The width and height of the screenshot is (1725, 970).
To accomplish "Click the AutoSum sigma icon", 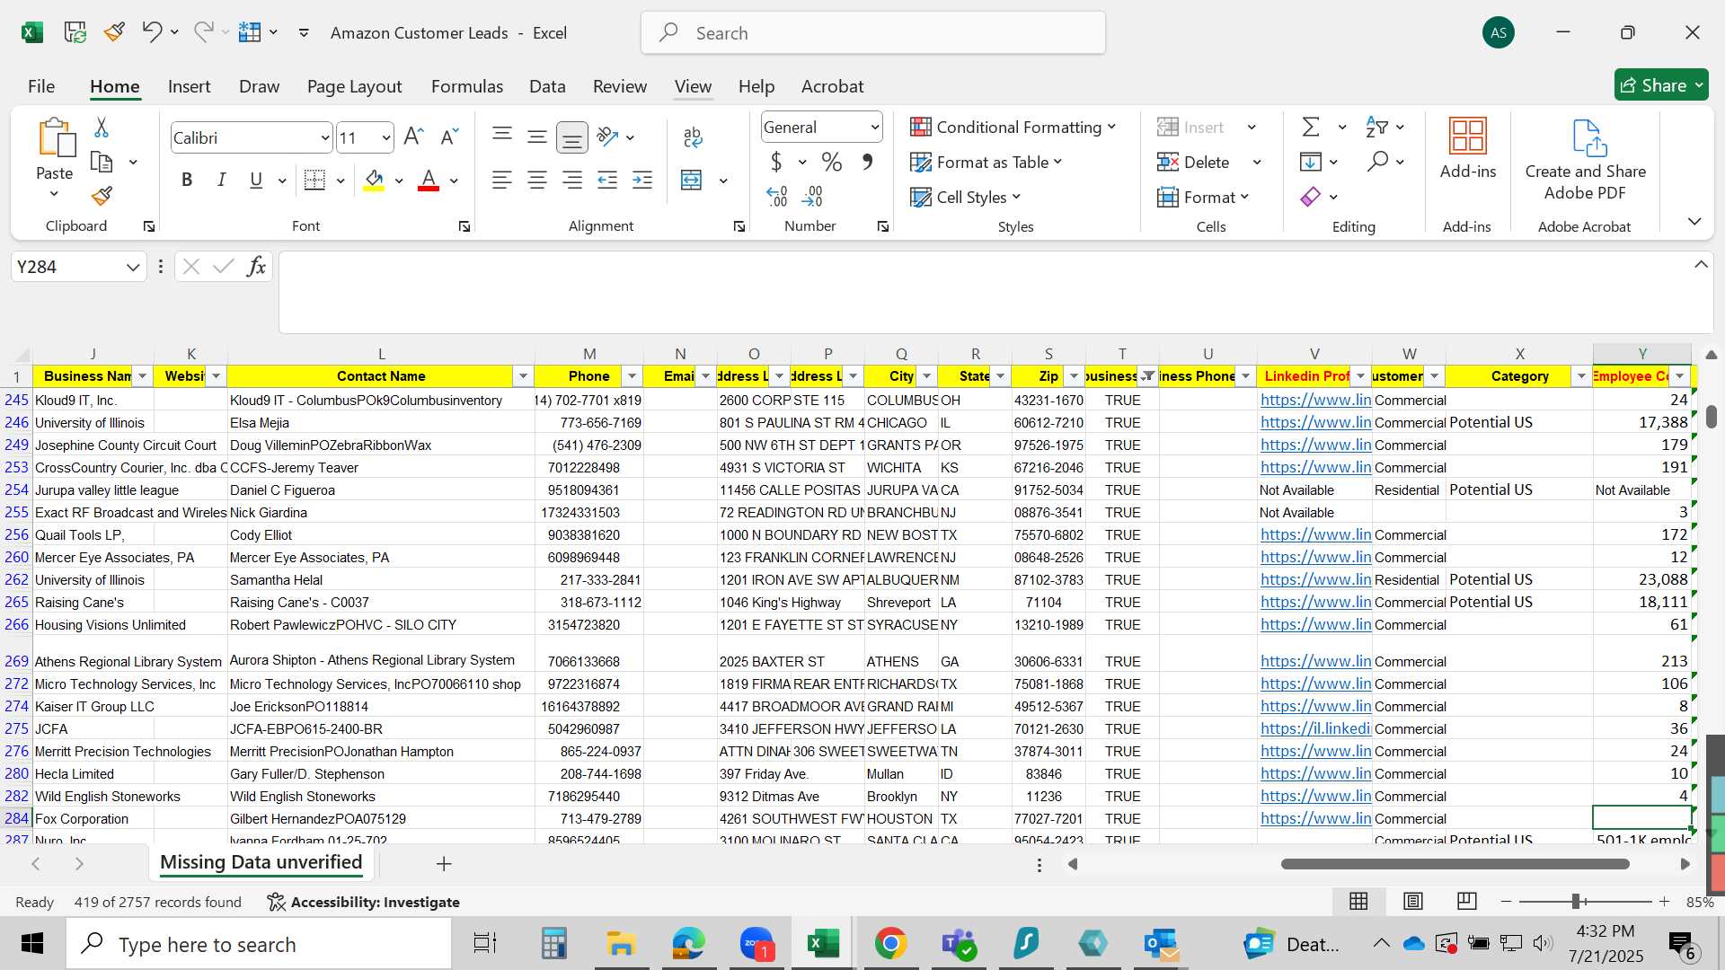I will [1311, 127].
